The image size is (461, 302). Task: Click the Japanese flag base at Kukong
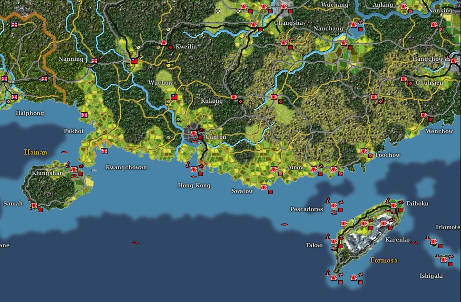234,97
